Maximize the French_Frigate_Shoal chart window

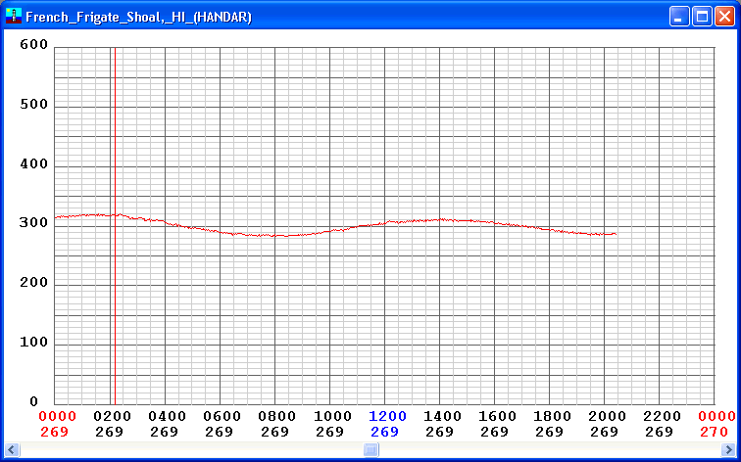(702, 17)
